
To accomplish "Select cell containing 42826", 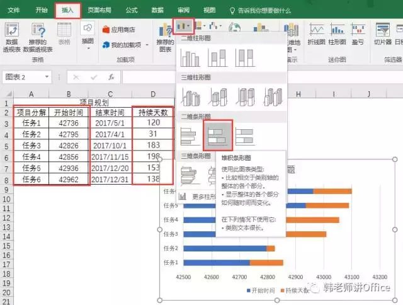I will [69, 146].
